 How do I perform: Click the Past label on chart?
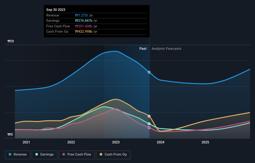pos(143,49)
